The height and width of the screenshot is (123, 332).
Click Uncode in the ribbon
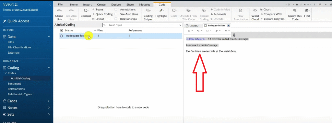click(x=217, y=19)
